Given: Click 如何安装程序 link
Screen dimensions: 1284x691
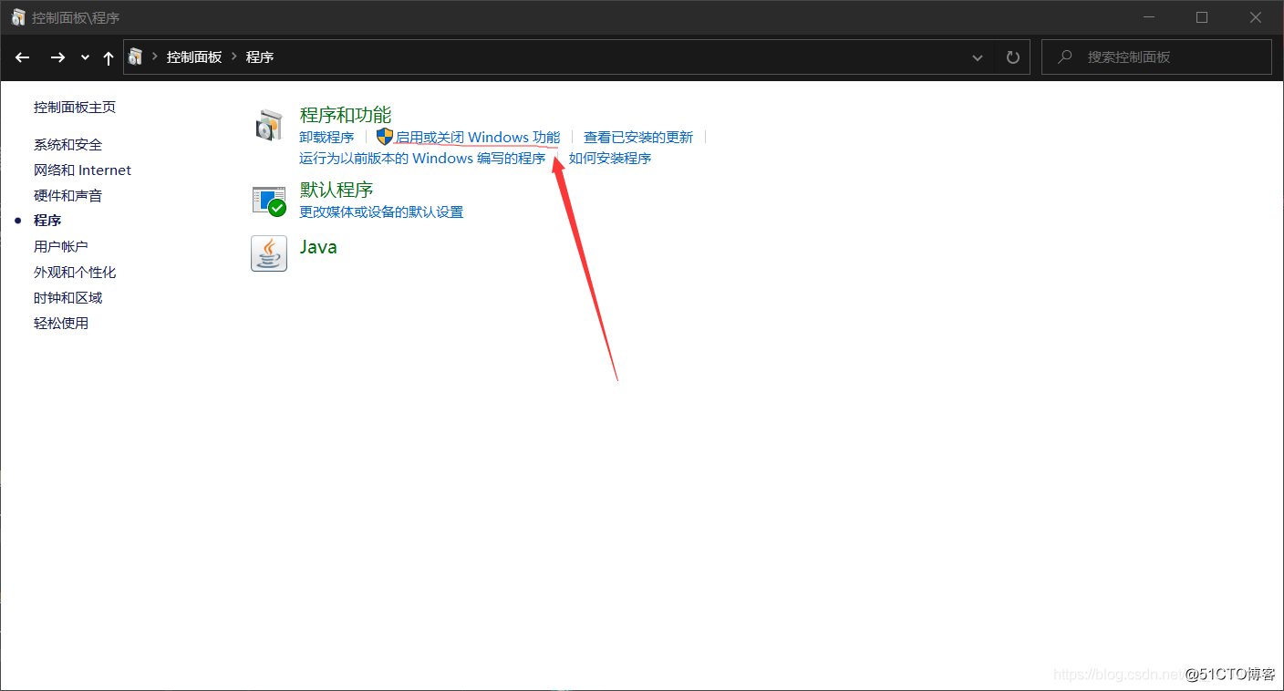Looking at the screenshot, I should [610, 159].
